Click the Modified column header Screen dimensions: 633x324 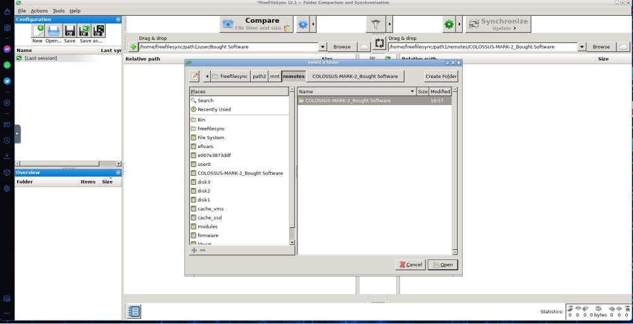click(x=440, y=92)
